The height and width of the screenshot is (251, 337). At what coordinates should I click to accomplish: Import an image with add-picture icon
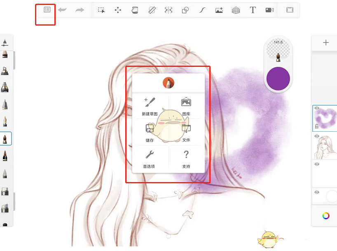coord(219,10)
